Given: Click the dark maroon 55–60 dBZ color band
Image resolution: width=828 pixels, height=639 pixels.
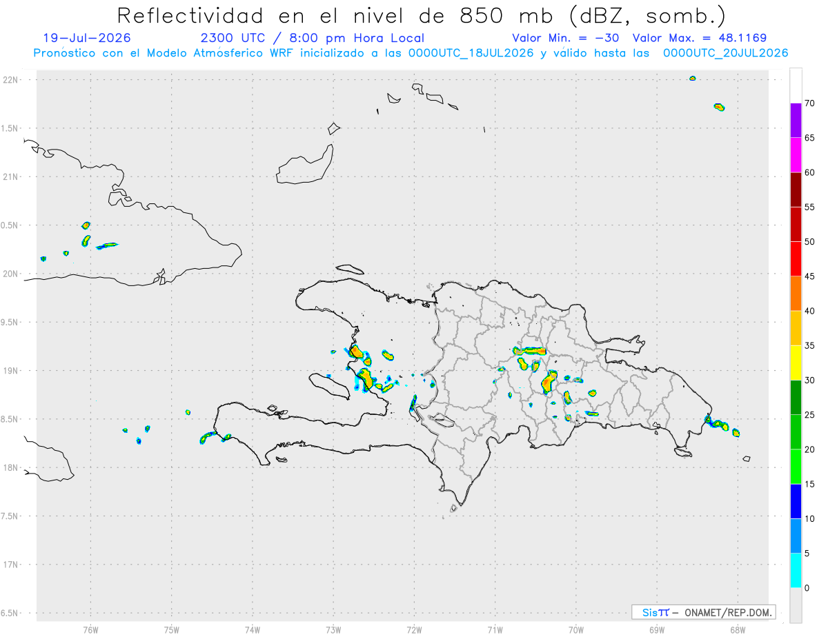Looking at the screenshot, I should point(796,190).
